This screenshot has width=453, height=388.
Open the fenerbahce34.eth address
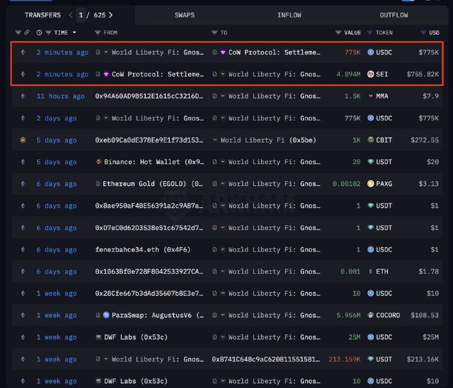[143, 249]
